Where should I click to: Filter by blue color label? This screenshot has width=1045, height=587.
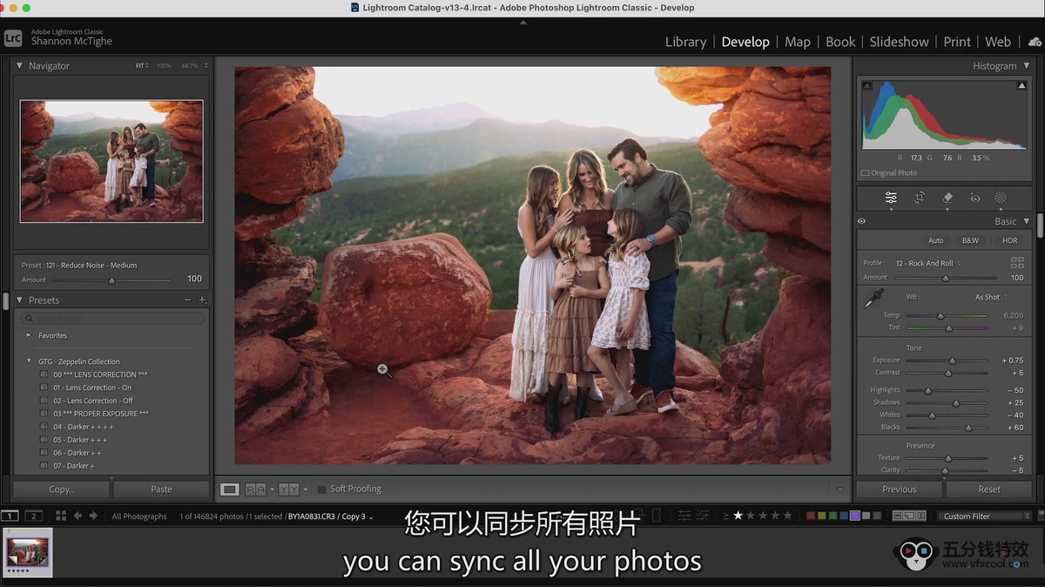click(x=844, y=516)
